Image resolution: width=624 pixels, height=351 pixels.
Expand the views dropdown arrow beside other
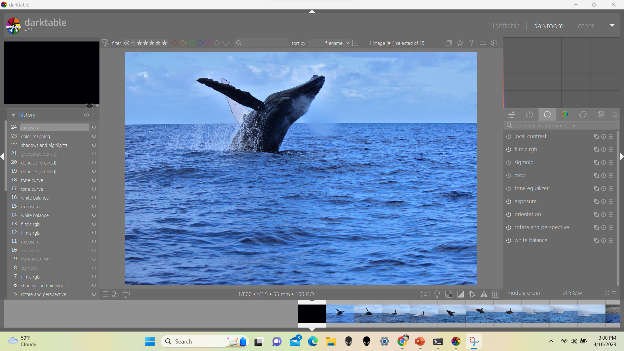612,25
